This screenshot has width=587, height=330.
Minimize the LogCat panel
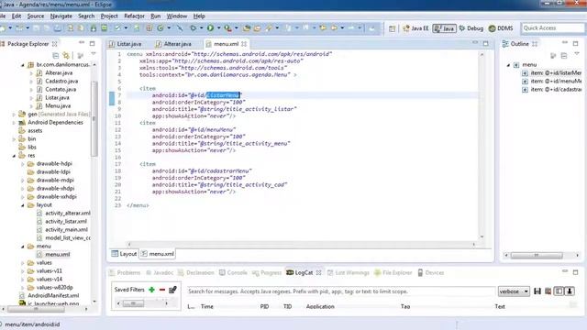[565, 272]
